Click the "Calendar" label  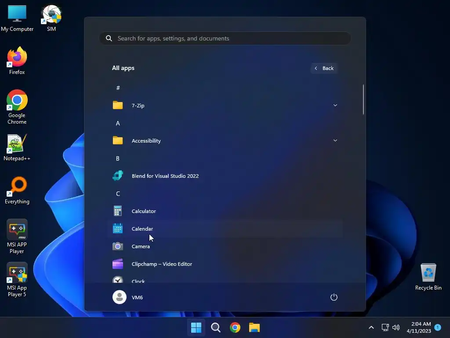tap(142, 229)
